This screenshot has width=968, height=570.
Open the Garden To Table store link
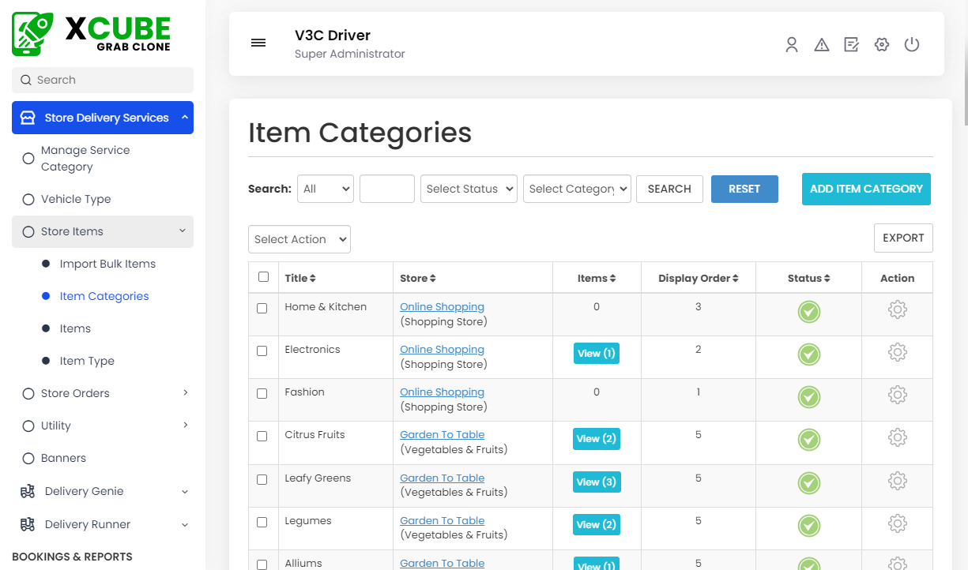pos(442,433)
